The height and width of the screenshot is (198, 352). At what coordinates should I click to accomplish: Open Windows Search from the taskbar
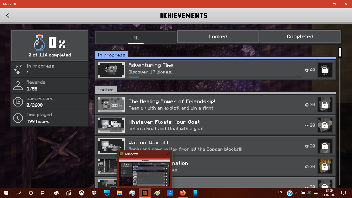click(19, 193)
